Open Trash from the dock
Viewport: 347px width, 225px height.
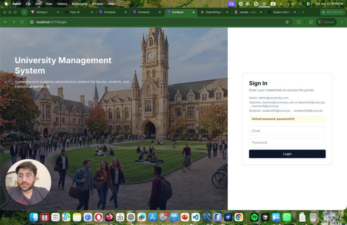pyautogui.click(x=313, y=217)
